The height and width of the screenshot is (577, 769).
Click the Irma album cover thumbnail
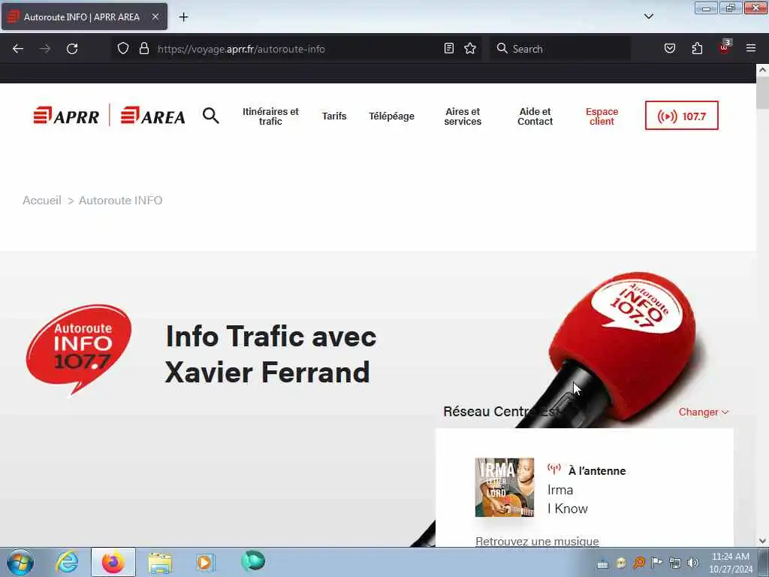point(504,487)
